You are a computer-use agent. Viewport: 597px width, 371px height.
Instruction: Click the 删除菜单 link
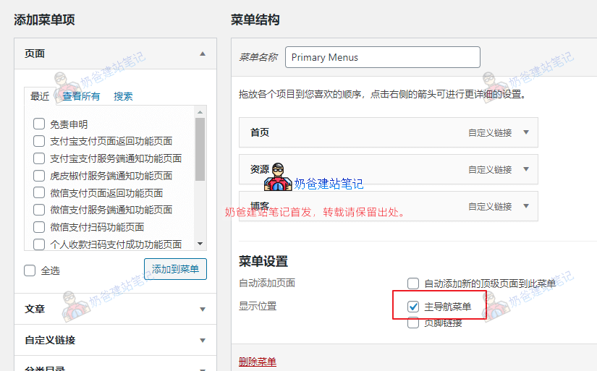(257, 362)
